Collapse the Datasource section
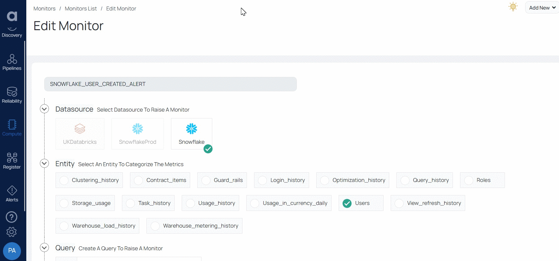This screenshot has width=559, height=261. click(44, 109)
